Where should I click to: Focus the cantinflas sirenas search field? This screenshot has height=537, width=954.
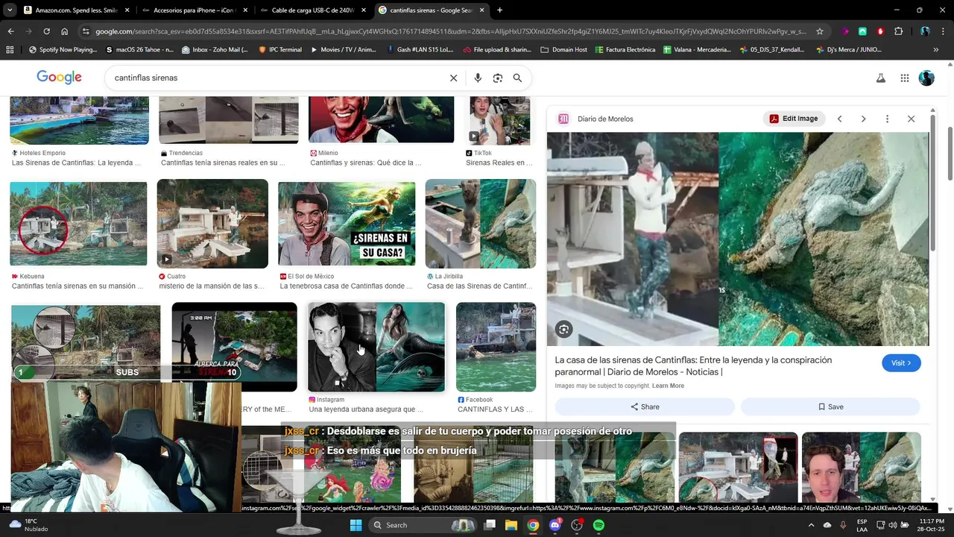pyautogui.click(x=276, y=78)
